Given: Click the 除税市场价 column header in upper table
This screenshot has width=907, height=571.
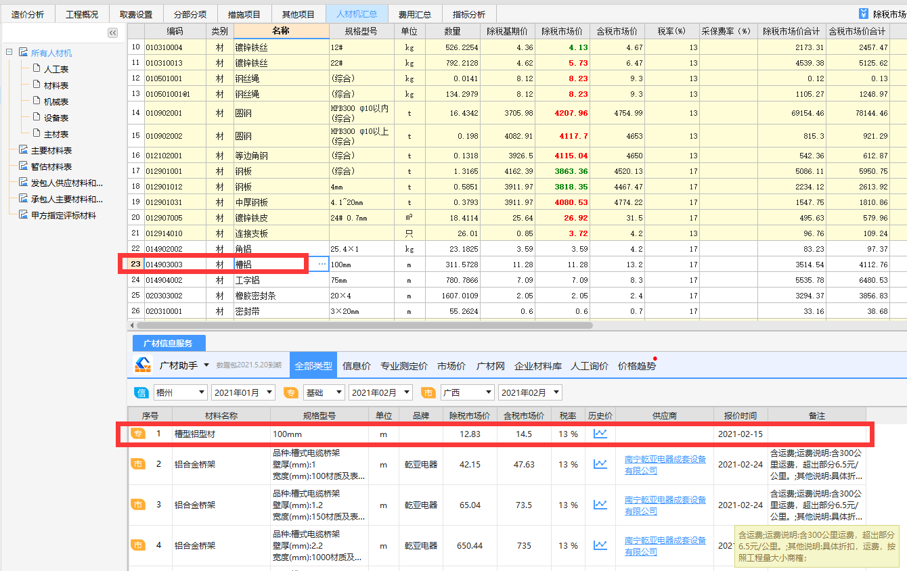Looking at the screenshot, I should click(x=562, y=31).
